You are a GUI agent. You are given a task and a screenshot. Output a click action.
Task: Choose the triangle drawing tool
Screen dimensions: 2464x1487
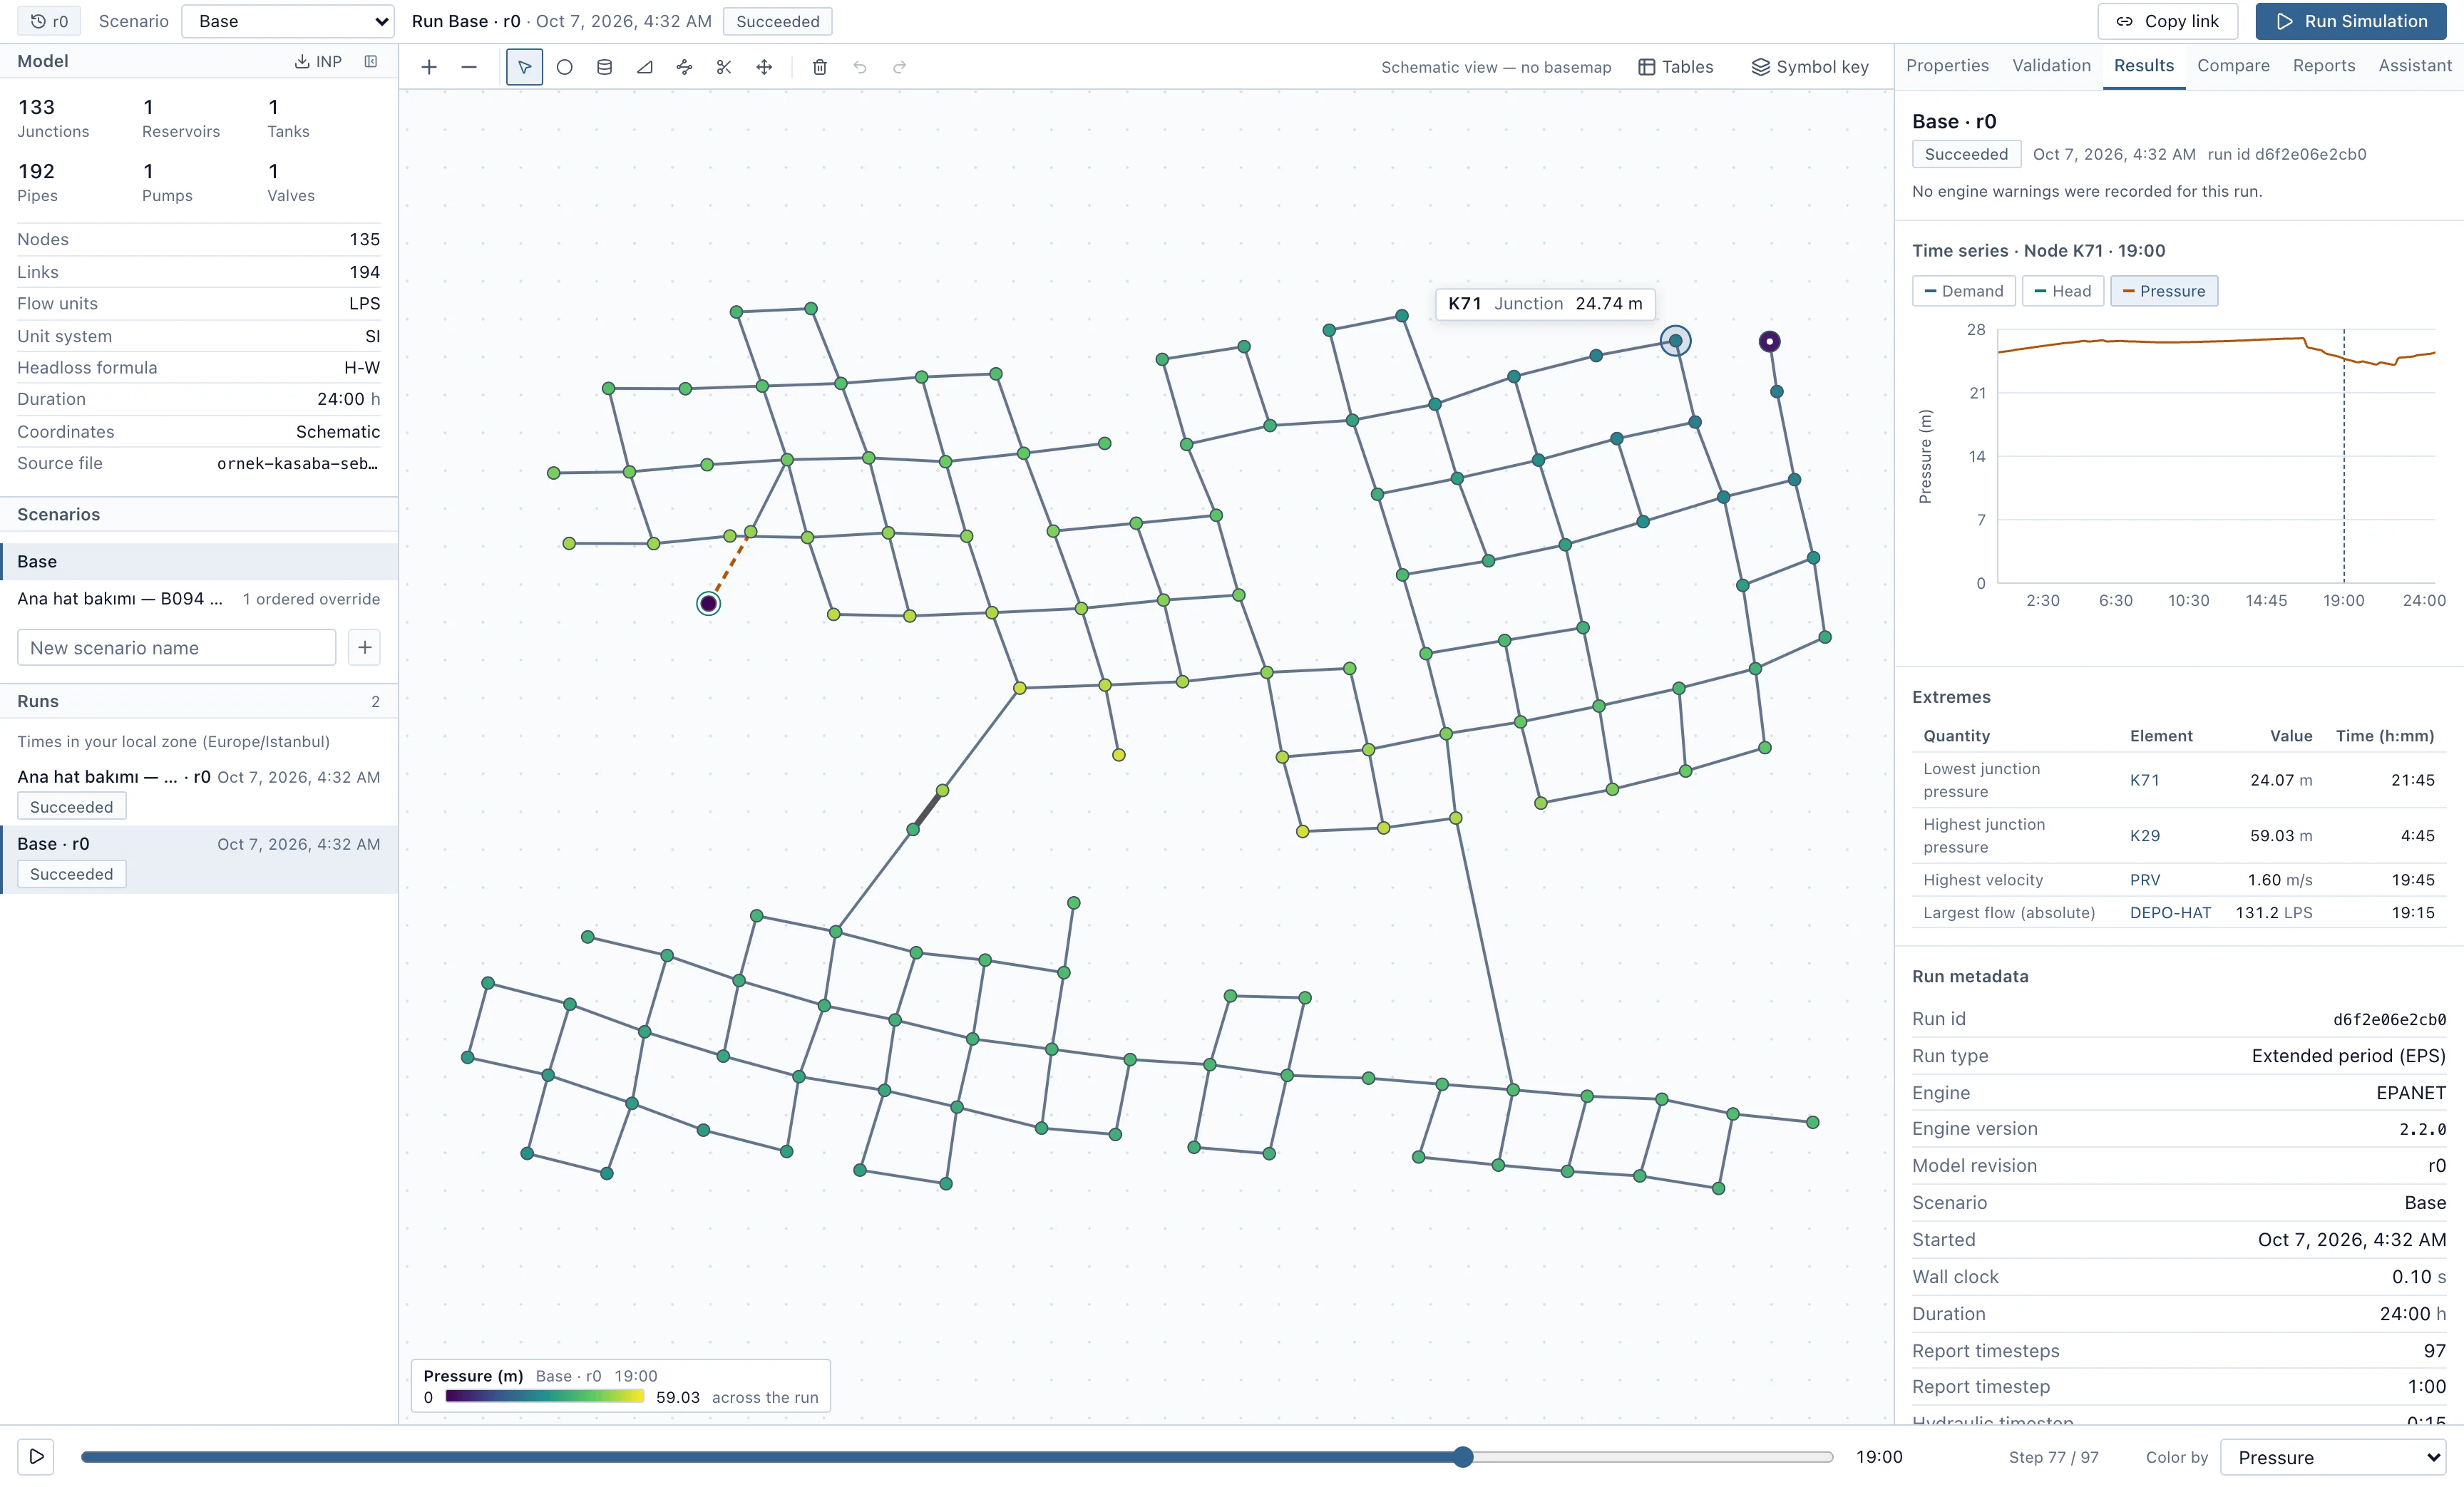click(644, 67)
